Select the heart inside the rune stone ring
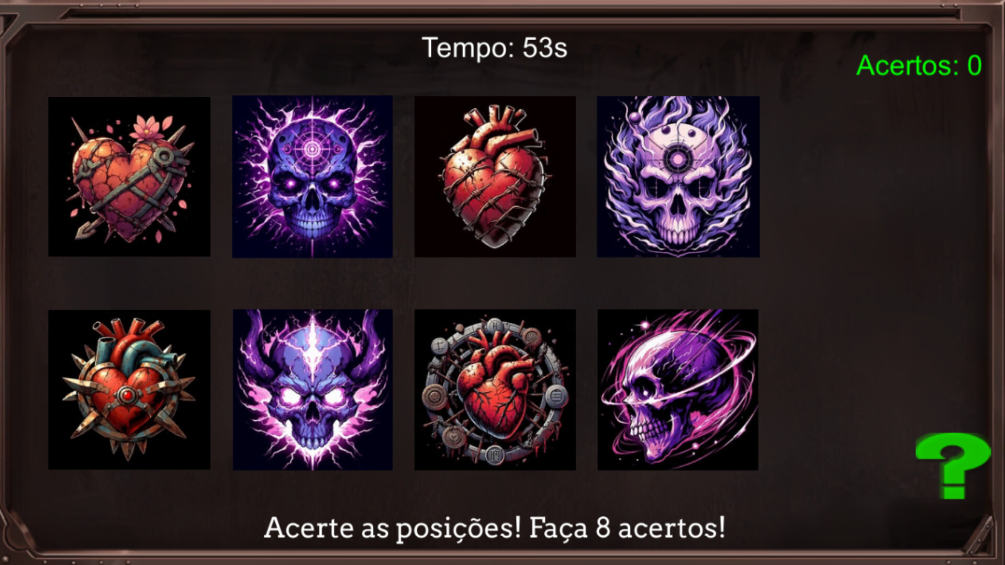1005x565 pixels. (495, 390)
